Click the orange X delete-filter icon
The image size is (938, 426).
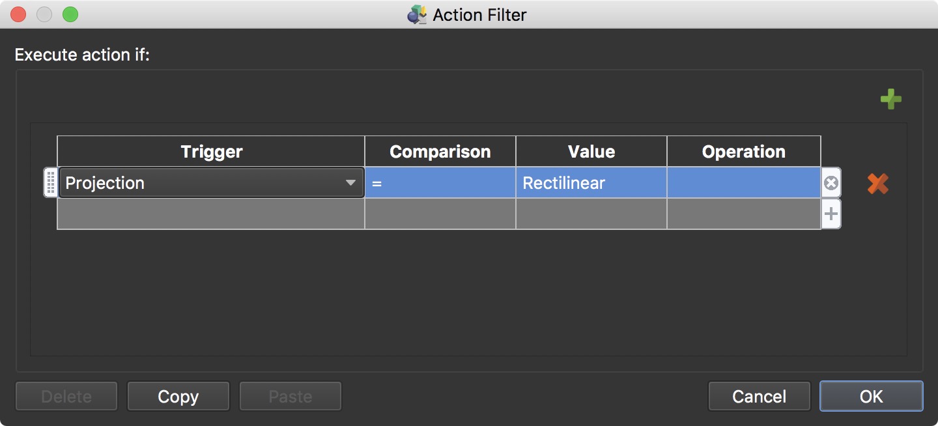point(877,184)
